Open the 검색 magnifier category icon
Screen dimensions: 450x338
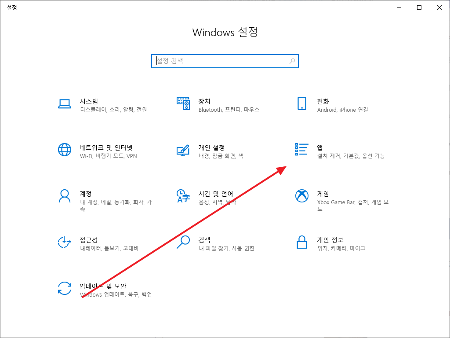(183, 242)
